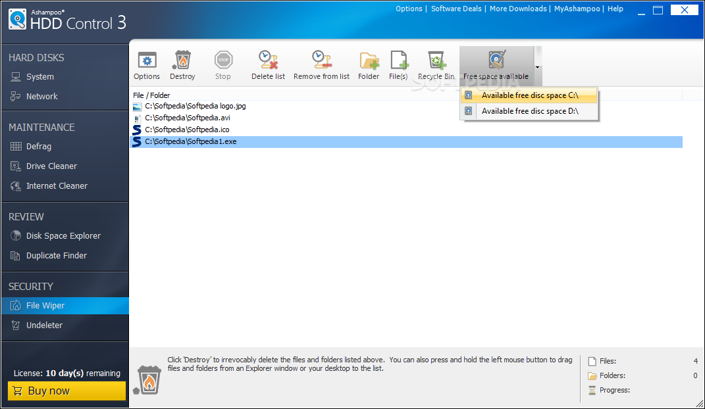Viewport: 705px width, 409px height.
Task: Select File Wiper in the sidebar
Action: tap(65, 306)
